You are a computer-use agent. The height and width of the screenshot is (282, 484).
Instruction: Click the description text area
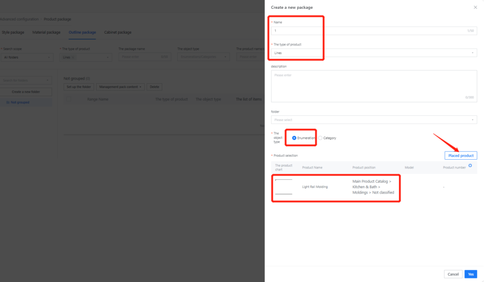[x=374, y=86]
